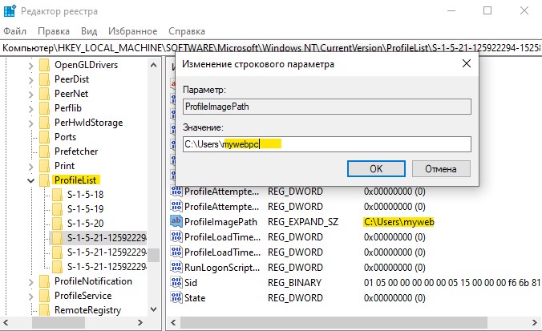
Task: Click the Значение input field
Action: (327, 144)
